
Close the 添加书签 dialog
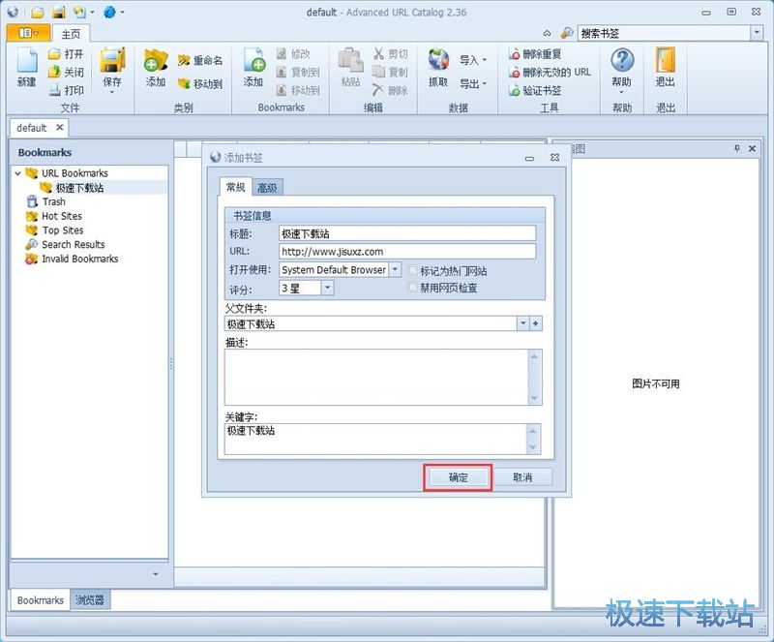(554, 157)
